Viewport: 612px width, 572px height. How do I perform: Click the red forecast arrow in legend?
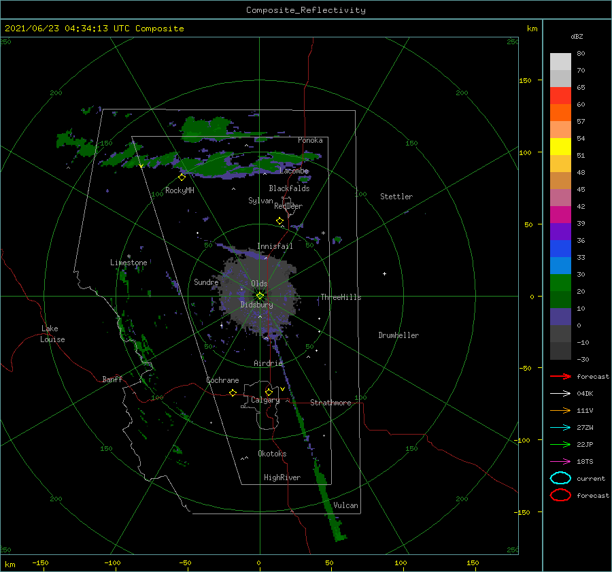pyautogui.click(x=560, y=376)
